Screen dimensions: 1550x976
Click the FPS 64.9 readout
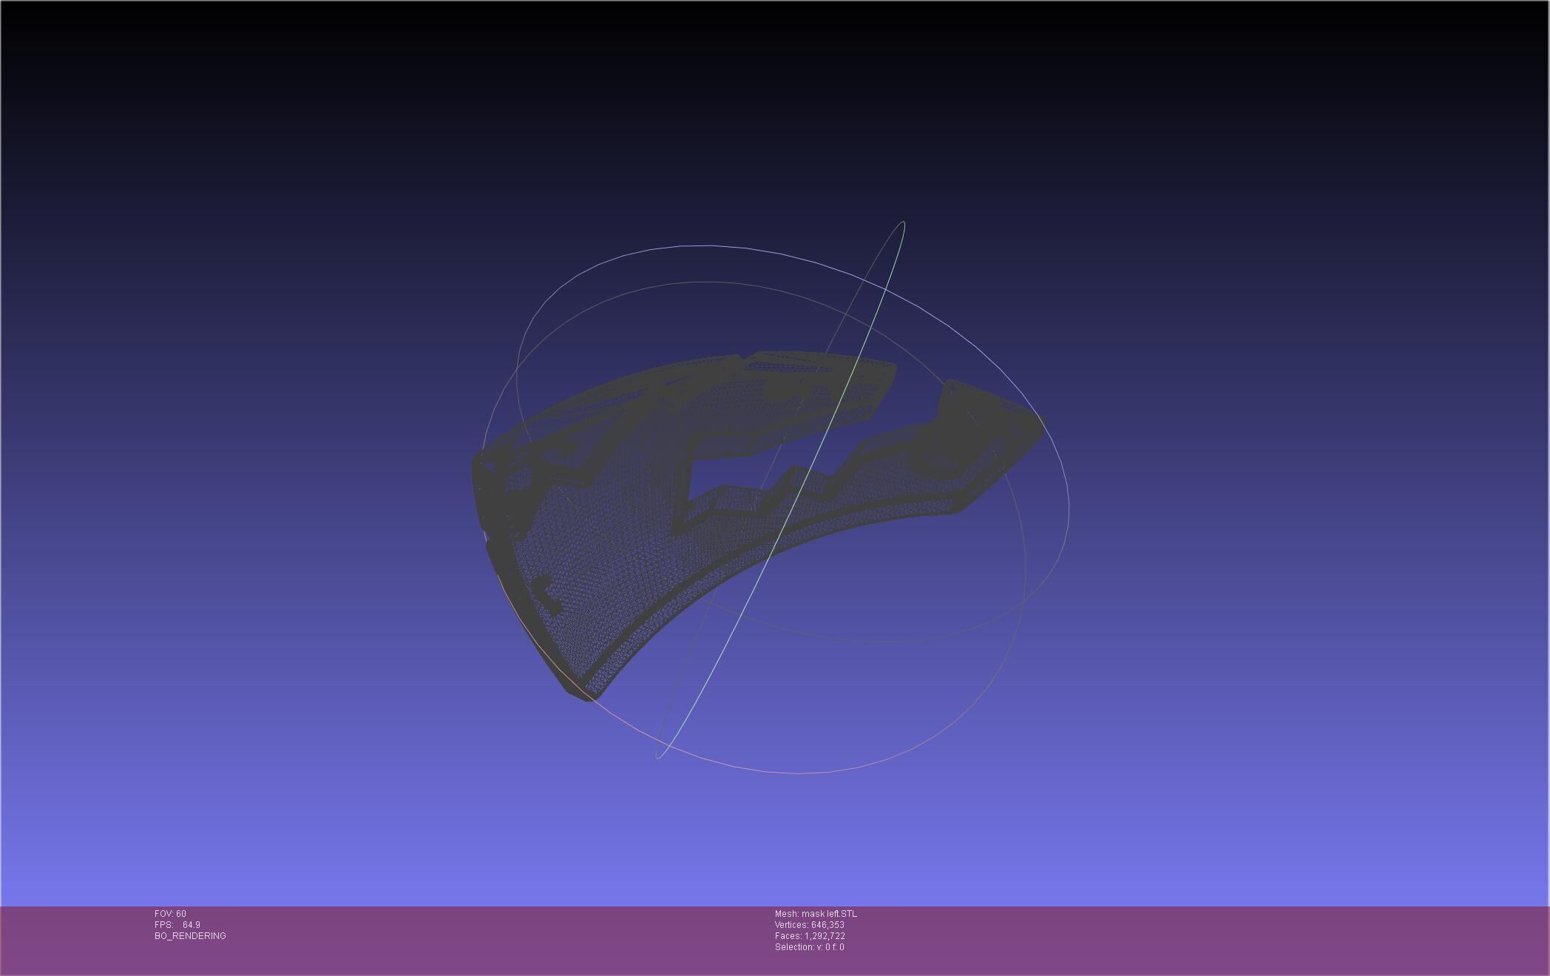coord(177,925)
